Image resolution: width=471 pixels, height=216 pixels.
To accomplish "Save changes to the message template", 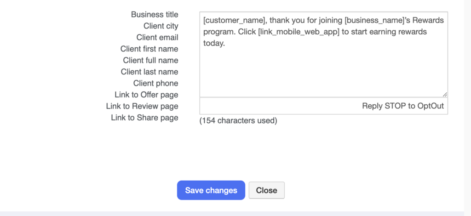I will (211, 190).
